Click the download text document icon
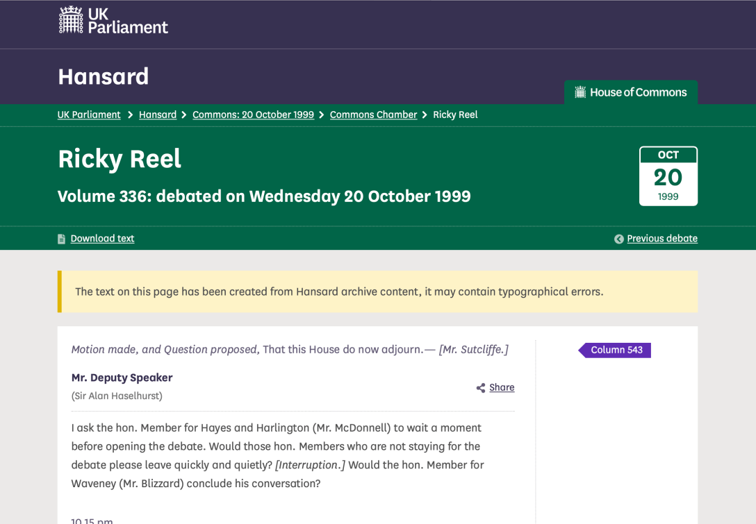This screenshot has width=756, height=524. coord(62,239)
